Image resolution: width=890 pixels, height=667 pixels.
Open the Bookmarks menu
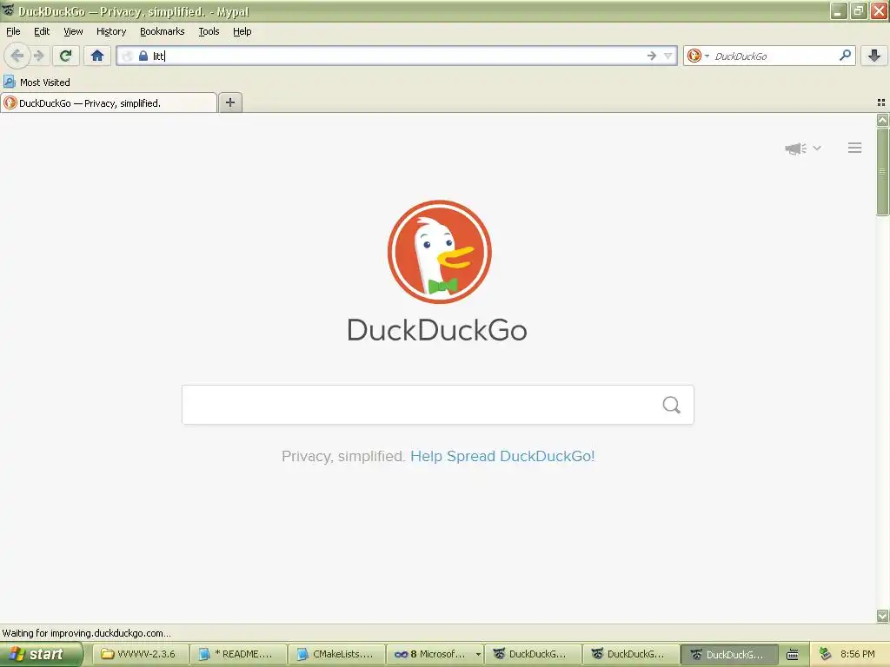(x=163, y=31)
